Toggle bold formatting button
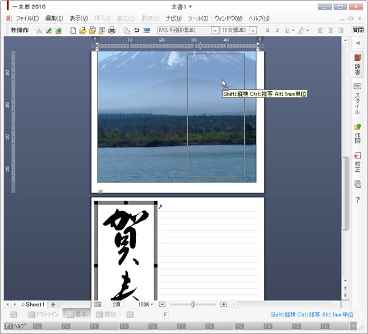The width and height of the screenshot is (368, 334). [267, 30]
